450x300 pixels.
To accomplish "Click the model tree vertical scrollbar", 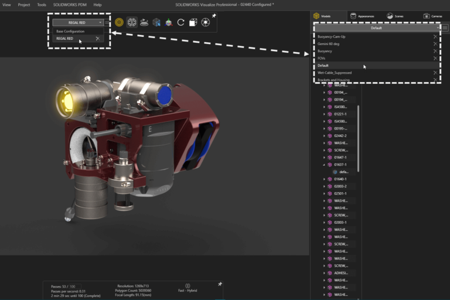I will 358,139.
